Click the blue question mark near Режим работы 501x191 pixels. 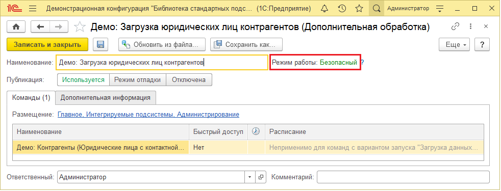pos(362,63)
